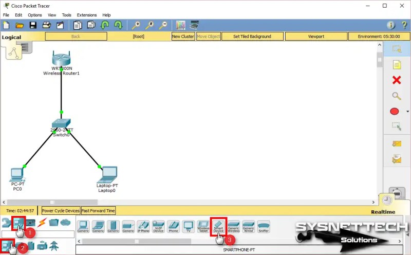Pick the Inspect magnifier tool
Image resolution: width=411 pixels, height=255 pixels.
click(x=397, y=96)
